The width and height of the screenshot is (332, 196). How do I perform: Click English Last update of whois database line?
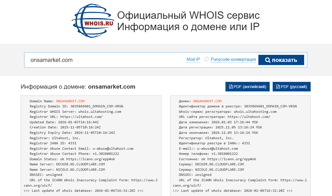point(84,191)
